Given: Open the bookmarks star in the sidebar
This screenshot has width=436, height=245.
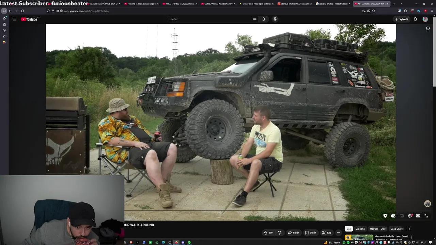Looking at the screenshot, I should click(4, 36).
